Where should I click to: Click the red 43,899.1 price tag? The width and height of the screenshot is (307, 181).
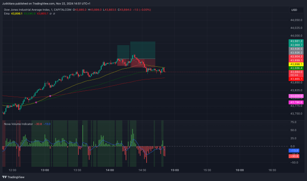pyautogui.click(x=296, y=60)
